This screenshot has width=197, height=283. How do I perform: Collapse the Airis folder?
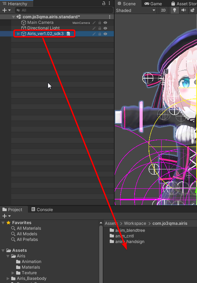(x=8, y=256)
